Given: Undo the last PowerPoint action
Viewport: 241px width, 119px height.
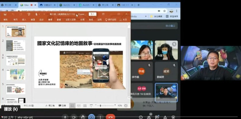Looking at the screenshot, I should (x=13, y=14).
